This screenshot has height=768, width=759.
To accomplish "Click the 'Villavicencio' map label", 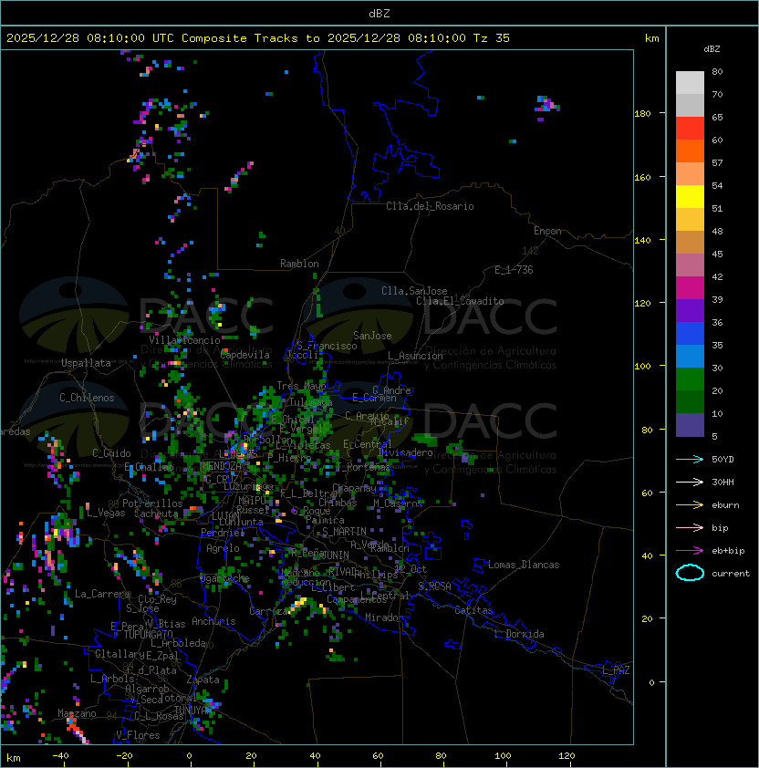I will pyautogui.click(x=184, y=340).
